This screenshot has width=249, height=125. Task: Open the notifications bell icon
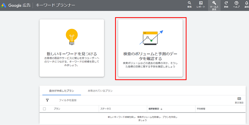coord(246,4)
